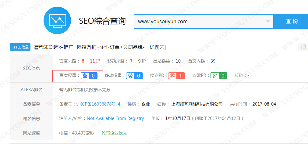Click the Google PR g+ badge
The height and width of the screenshot is (144, 308).
[x=218, y=75]
